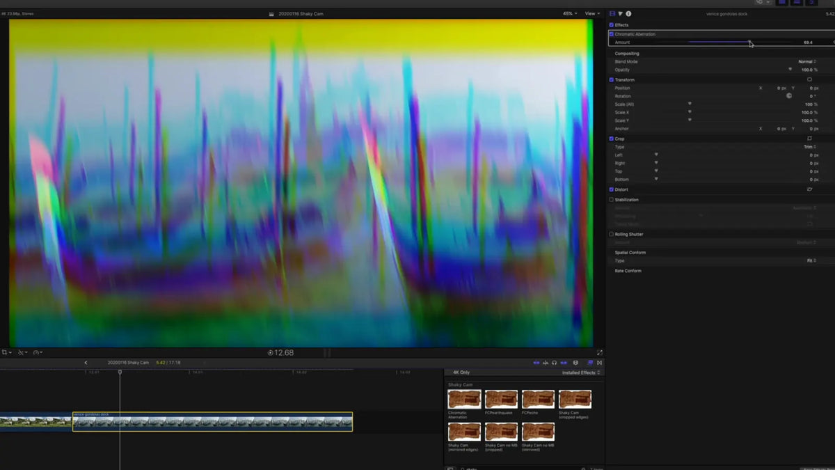
Task: Toggle the Chromatic Aberration effect checkbox
Action: [612, 34]
